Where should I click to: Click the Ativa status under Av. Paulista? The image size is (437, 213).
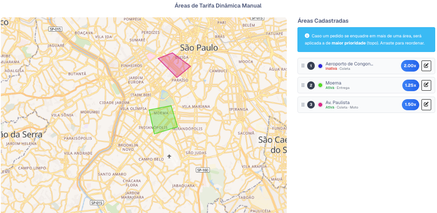coord(330,107)
